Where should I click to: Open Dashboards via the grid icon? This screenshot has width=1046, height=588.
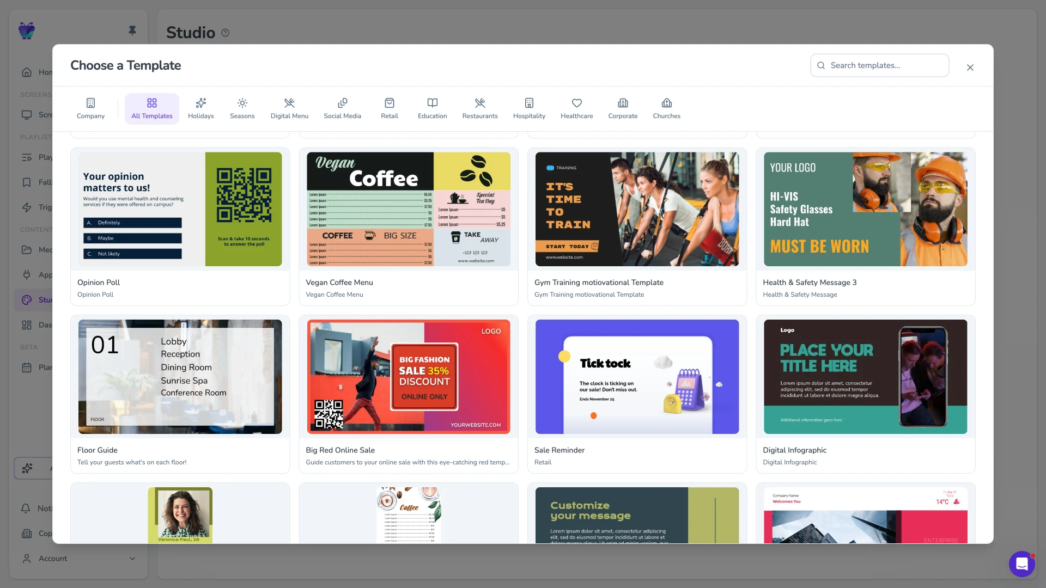click(x=27, y=325)
